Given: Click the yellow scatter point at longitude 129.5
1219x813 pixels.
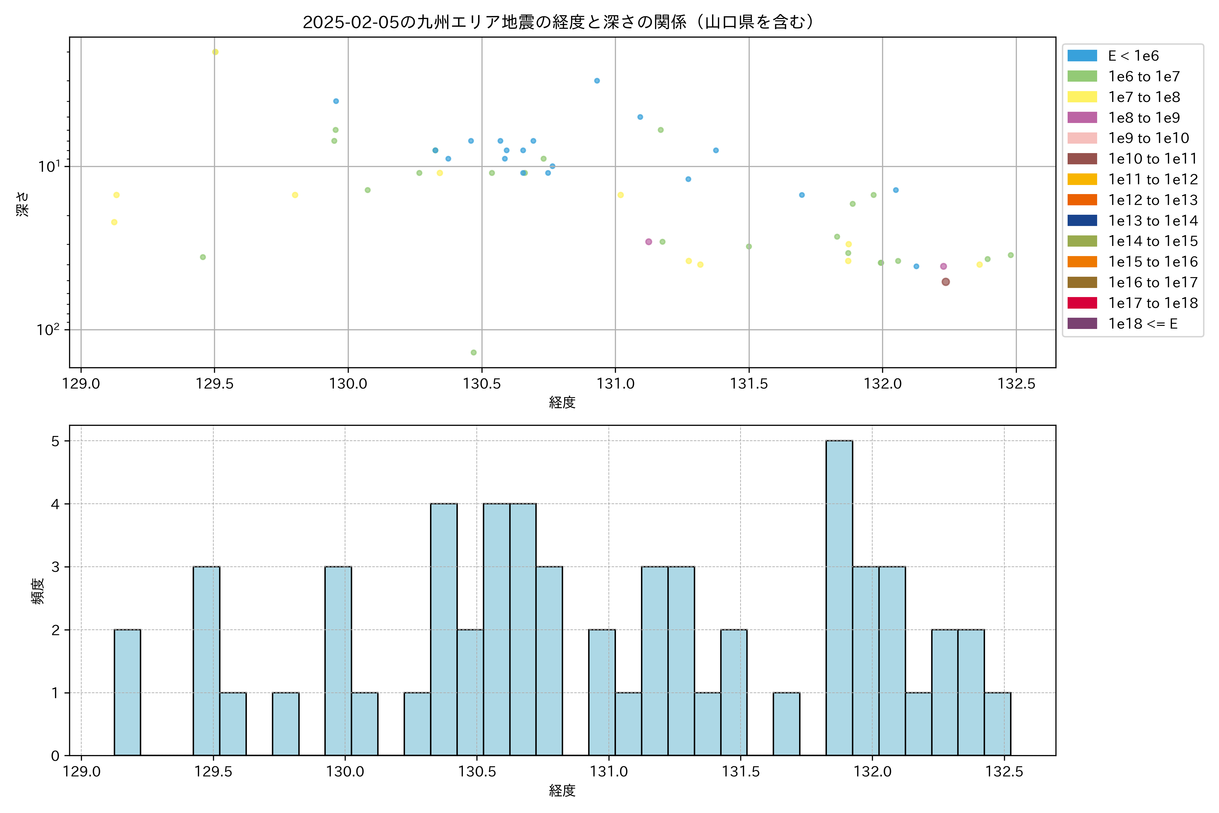Looking at the screenshot, I should [x=215, y=52].
